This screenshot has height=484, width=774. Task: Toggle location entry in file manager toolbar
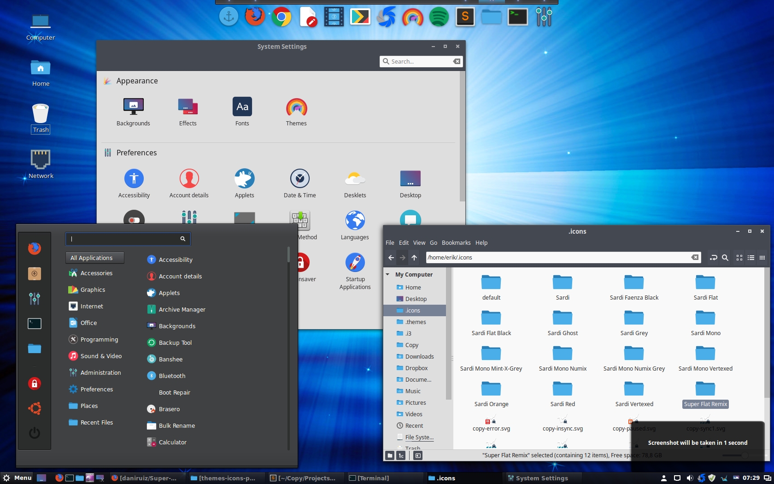coord(713,258)
